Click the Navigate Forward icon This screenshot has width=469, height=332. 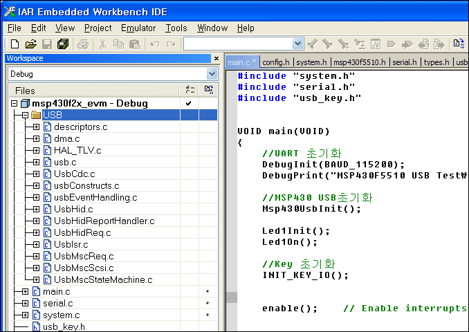tap(439, 44)
